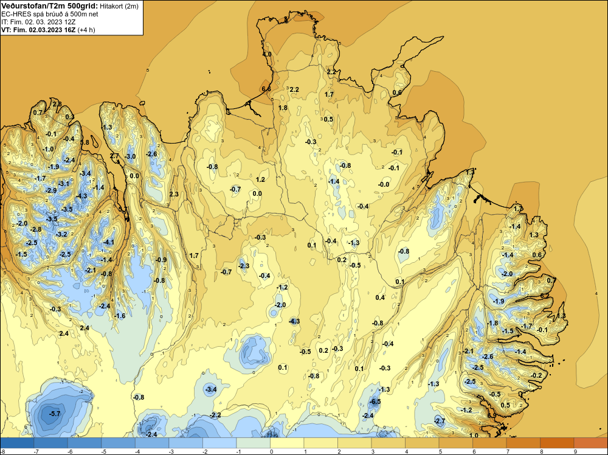Click the 5.8 temperature value
The height and width of the screenshot is (455, 608).
tap(85, 142)
